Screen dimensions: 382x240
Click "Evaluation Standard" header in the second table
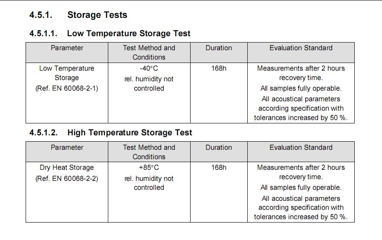[x=301, y=148]
